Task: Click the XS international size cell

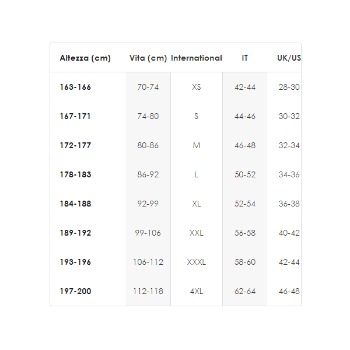Action: (x=197, y=87)
